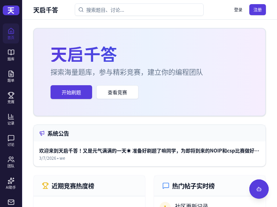Click the 查看竞赛 button

pyautogui.click(x=117, y=92)
